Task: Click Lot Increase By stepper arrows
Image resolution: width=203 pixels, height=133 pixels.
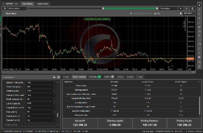Action: tap(54, 103)
